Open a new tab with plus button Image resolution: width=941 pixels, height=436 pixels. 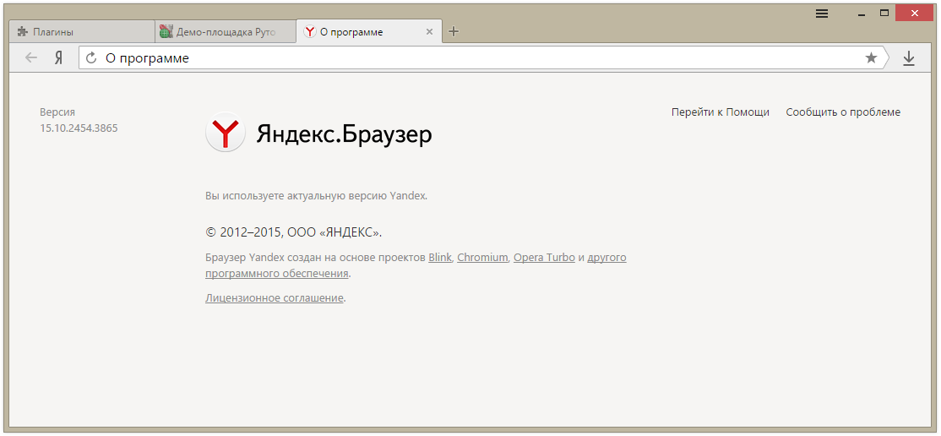click(x=454, y=32)
